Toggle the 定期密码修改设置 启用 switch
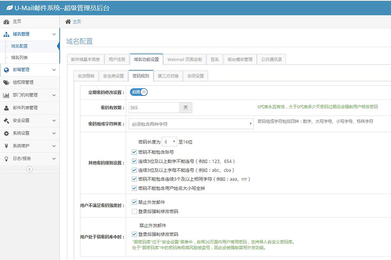 (138, 92)
